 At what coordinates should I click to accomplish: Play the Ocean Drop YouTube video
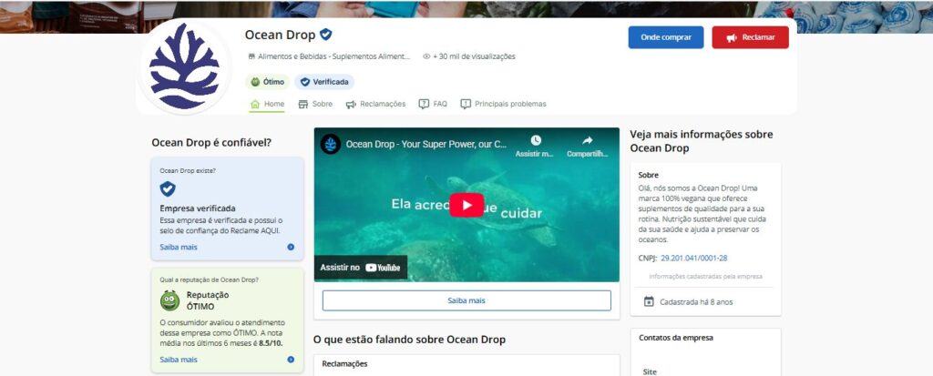(x=466, y=205)
